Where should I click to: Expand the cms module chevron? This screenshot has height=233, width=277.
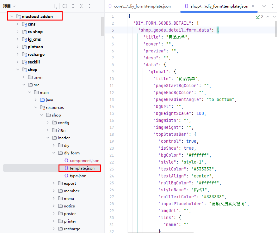click(x=18, y=24)
